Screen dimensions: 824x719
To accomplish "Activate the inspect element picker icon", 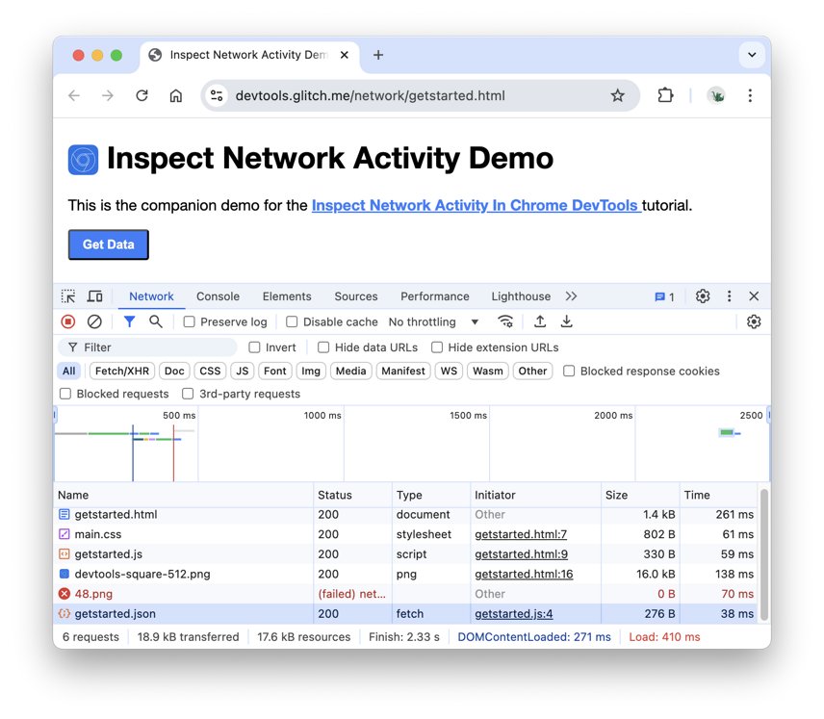I will point(68,296).
